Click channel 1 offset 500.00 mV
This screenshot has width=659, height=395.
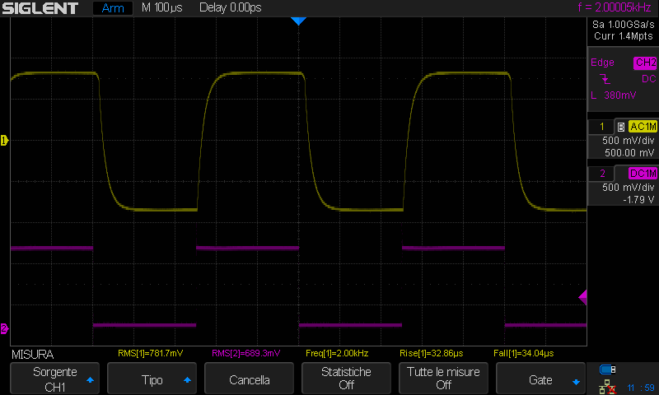[629, 153]
